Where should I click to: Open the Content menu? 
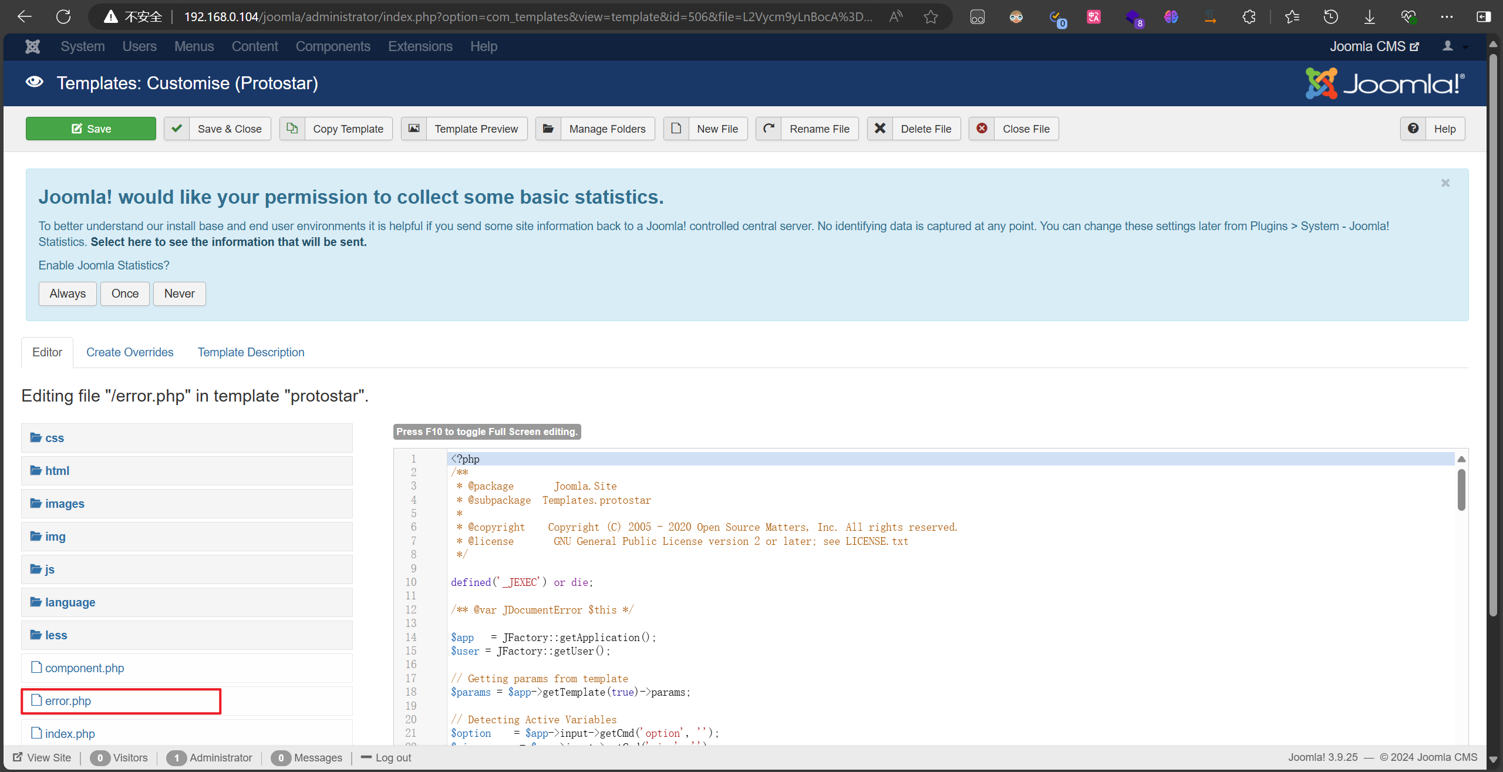pos(255,46)
